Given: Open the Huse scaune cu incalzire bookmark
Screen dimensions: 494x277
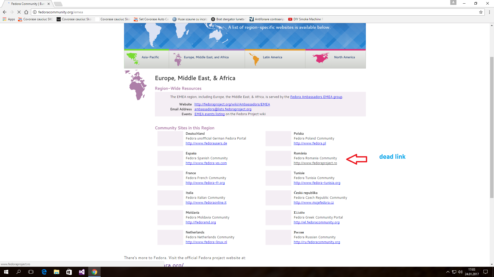Looking at the screenshot, I should [x=190, y=19].
